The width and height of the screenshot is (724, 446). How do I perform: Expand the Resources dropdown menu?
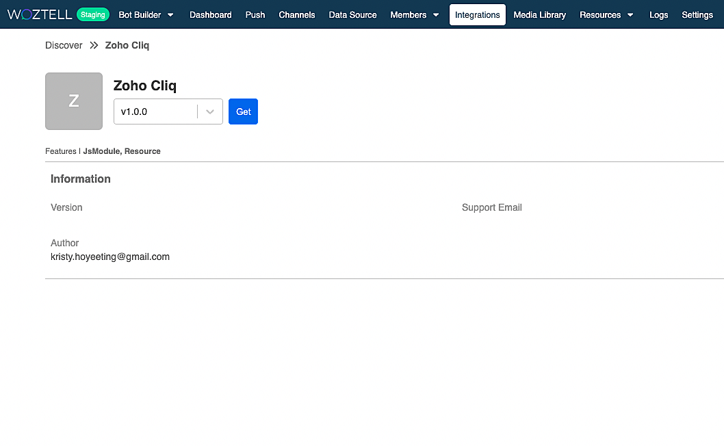pyautogui.click(x=606, y=15)
